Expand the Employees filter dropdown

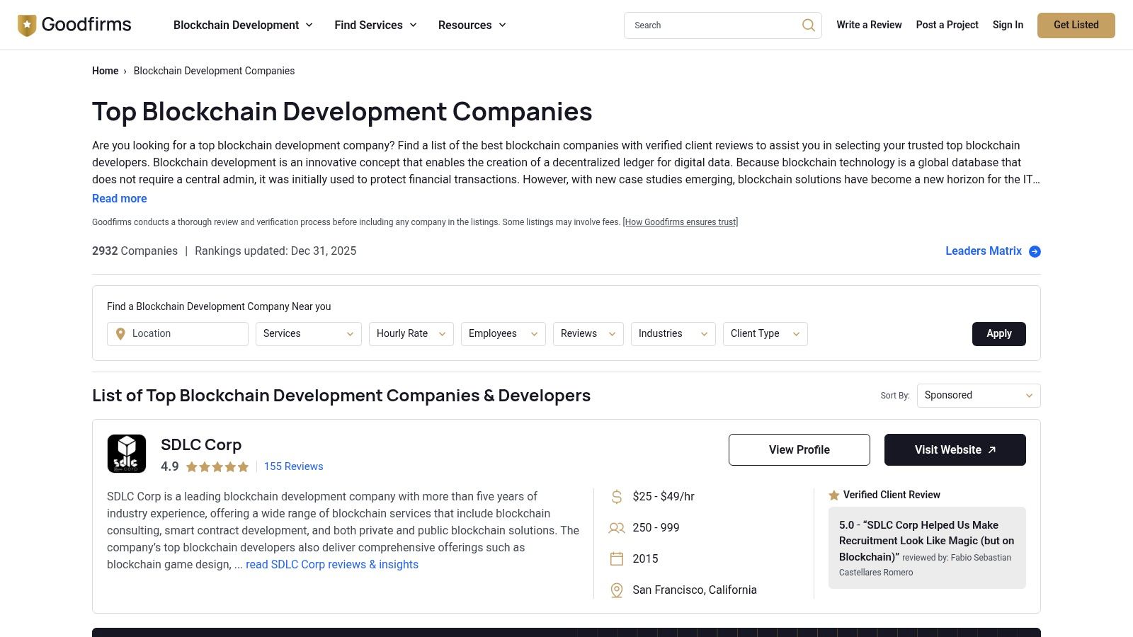tap(503, 334)
